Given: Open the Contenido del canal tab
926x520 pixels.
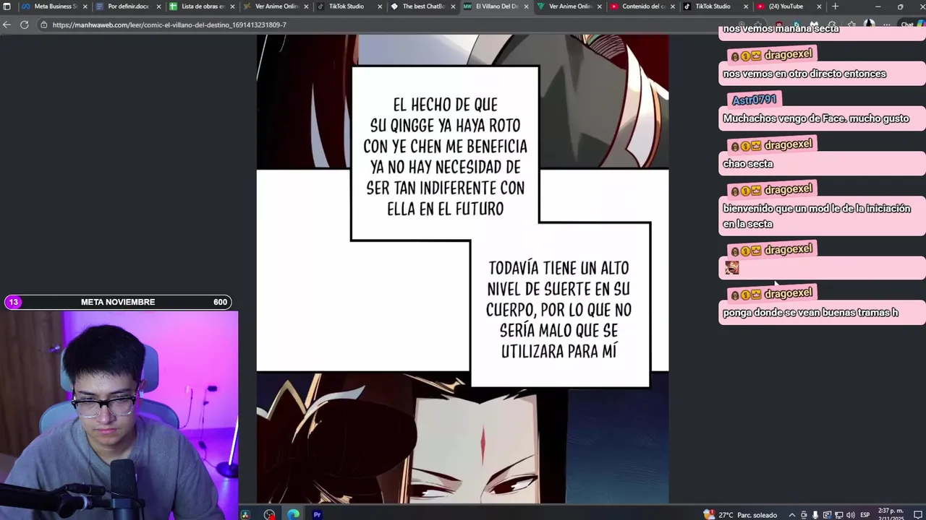Looking at the screenshot, I should [644, 6].
